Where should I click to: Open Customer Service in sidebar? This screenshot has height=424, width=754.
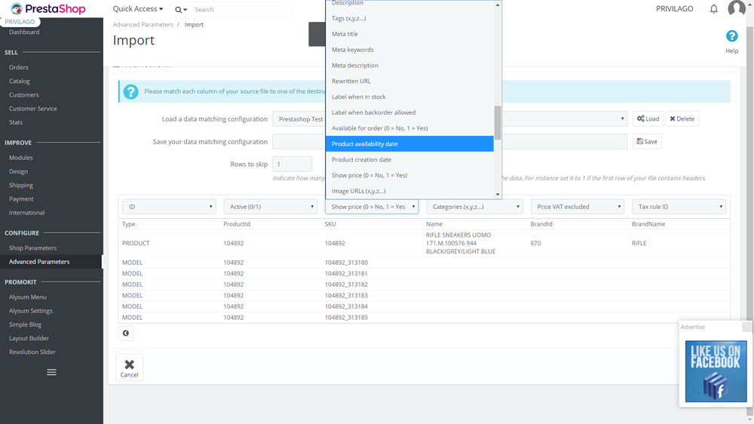(32, 109)
